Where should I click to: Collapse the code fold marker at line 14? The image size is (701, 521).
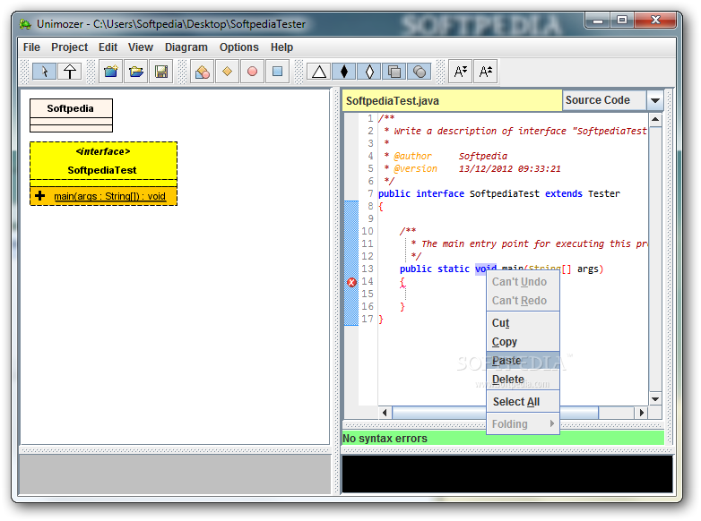pos(351,282)
